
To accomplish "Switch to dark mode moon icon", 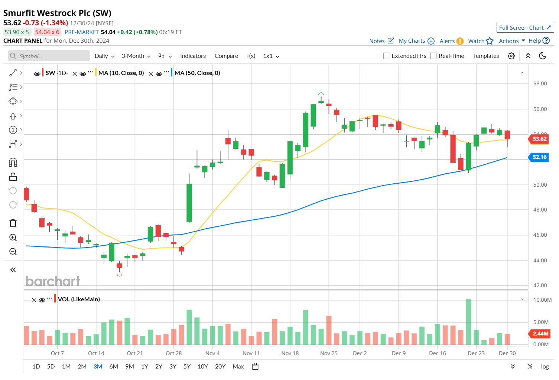I will [543, 56].
